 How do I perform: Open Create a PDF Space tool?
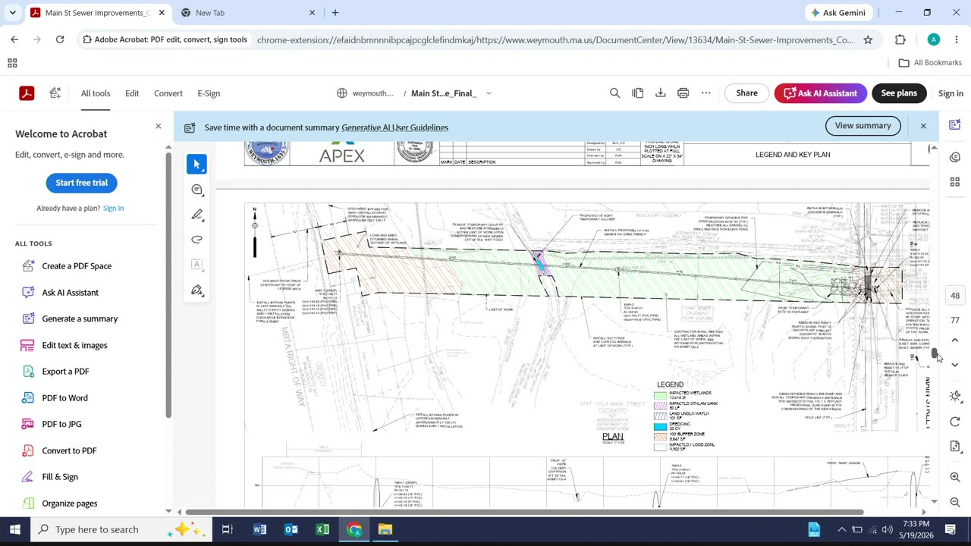click(77, 266)
